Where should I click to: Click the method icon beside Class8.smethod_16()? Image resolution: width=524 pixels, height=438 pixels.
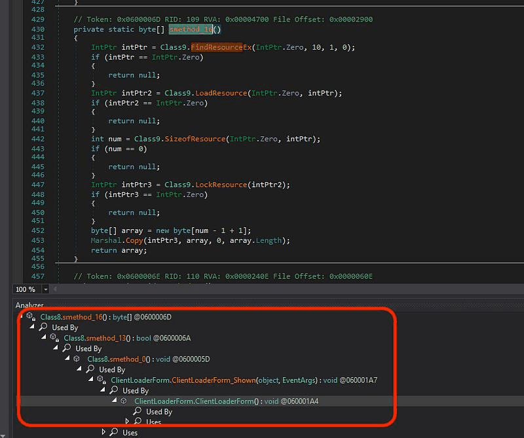point(31,316)
